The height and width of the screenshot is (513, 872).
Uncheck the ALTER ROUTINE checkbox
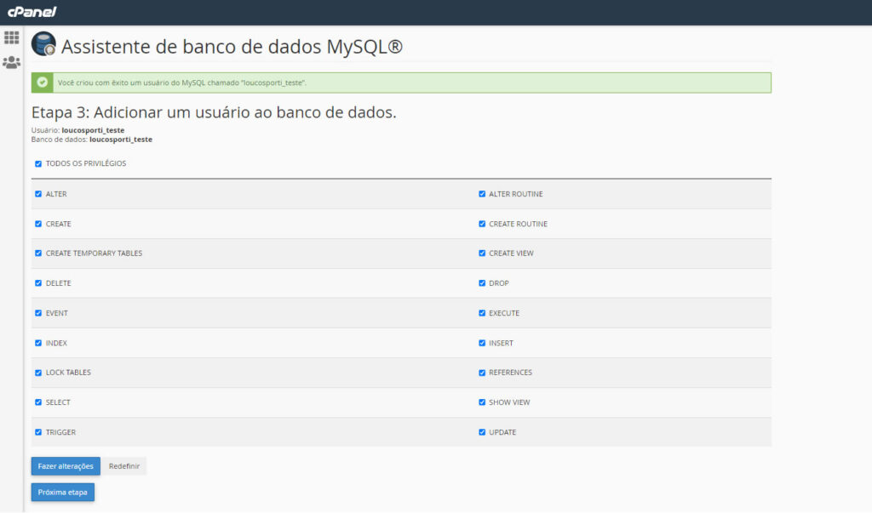[482, 194]
